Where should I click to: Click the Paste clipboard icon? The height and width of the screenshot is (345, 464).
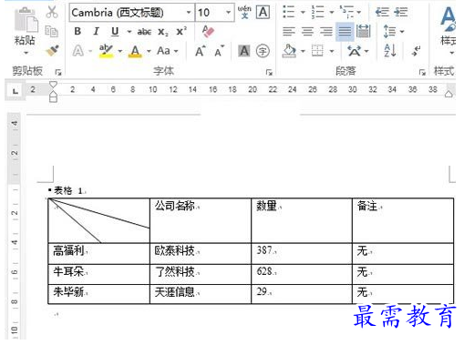click(x=26, y=20)
